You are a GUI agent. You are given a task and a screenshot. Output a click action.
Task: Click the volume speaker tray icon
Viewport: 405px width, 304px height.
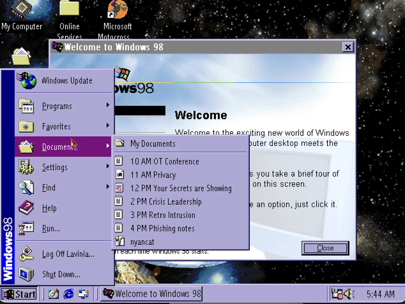click(x=349, y=294)
